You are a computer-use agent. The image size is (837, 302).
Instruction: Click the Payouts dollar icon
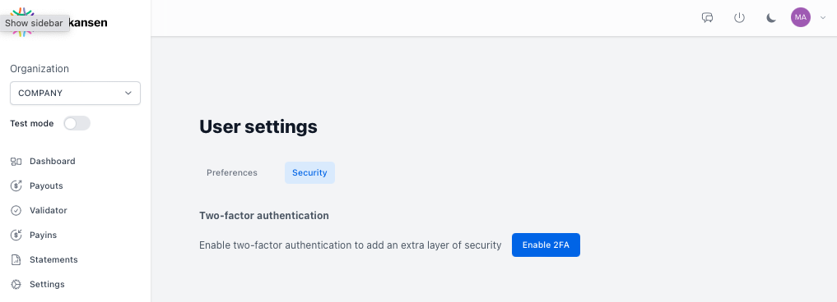pyautogui.click(x=16, y=186)
